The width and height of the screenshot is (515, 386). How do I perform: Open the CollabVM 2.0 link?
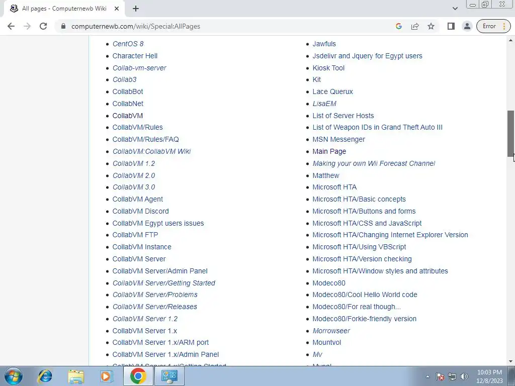tap(134, 175)
